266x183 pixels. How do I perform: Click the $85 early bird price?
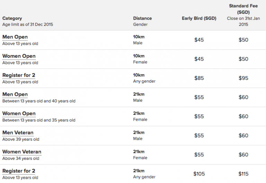199,78
